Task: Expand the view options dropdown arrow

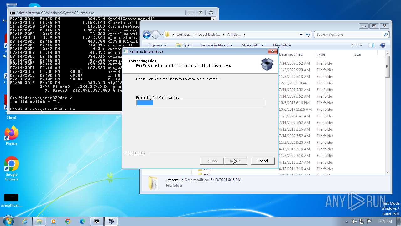Action: coord(361,45)
